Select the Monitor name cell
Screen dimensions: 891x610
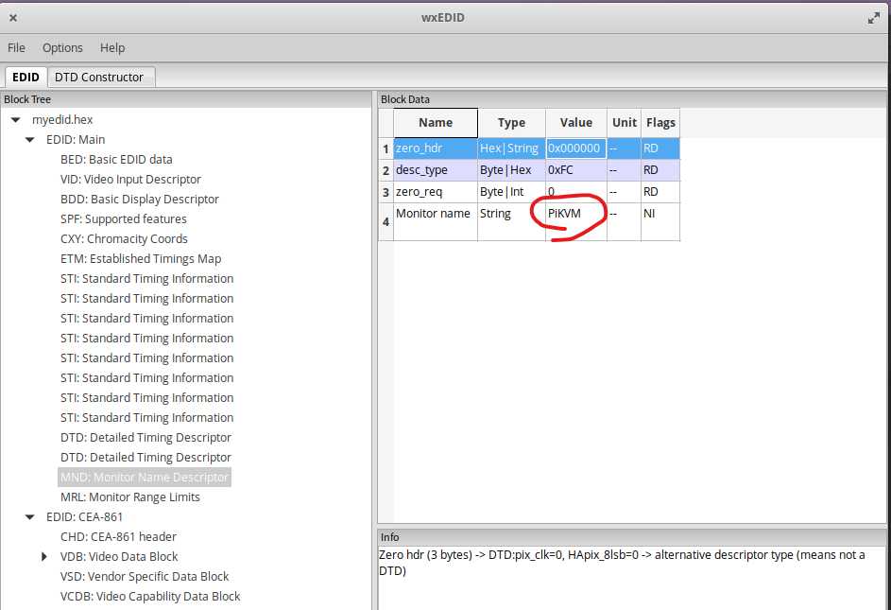436,222
